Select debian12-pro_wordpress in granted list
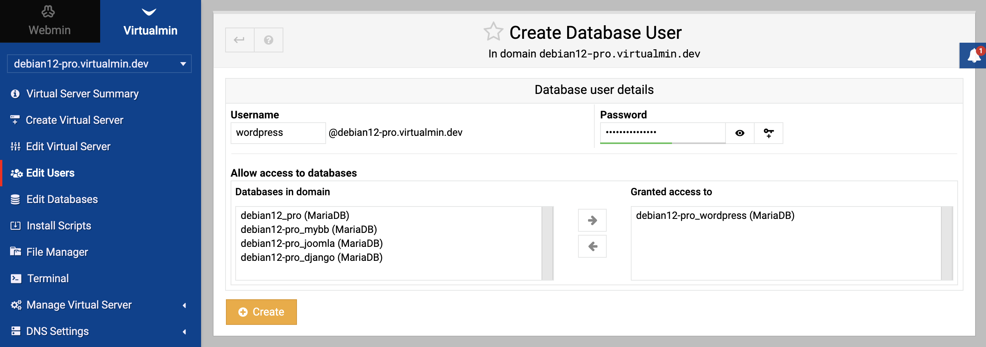Screen dimensions: 986x347 pyautogui.click(x=715, y=215)
